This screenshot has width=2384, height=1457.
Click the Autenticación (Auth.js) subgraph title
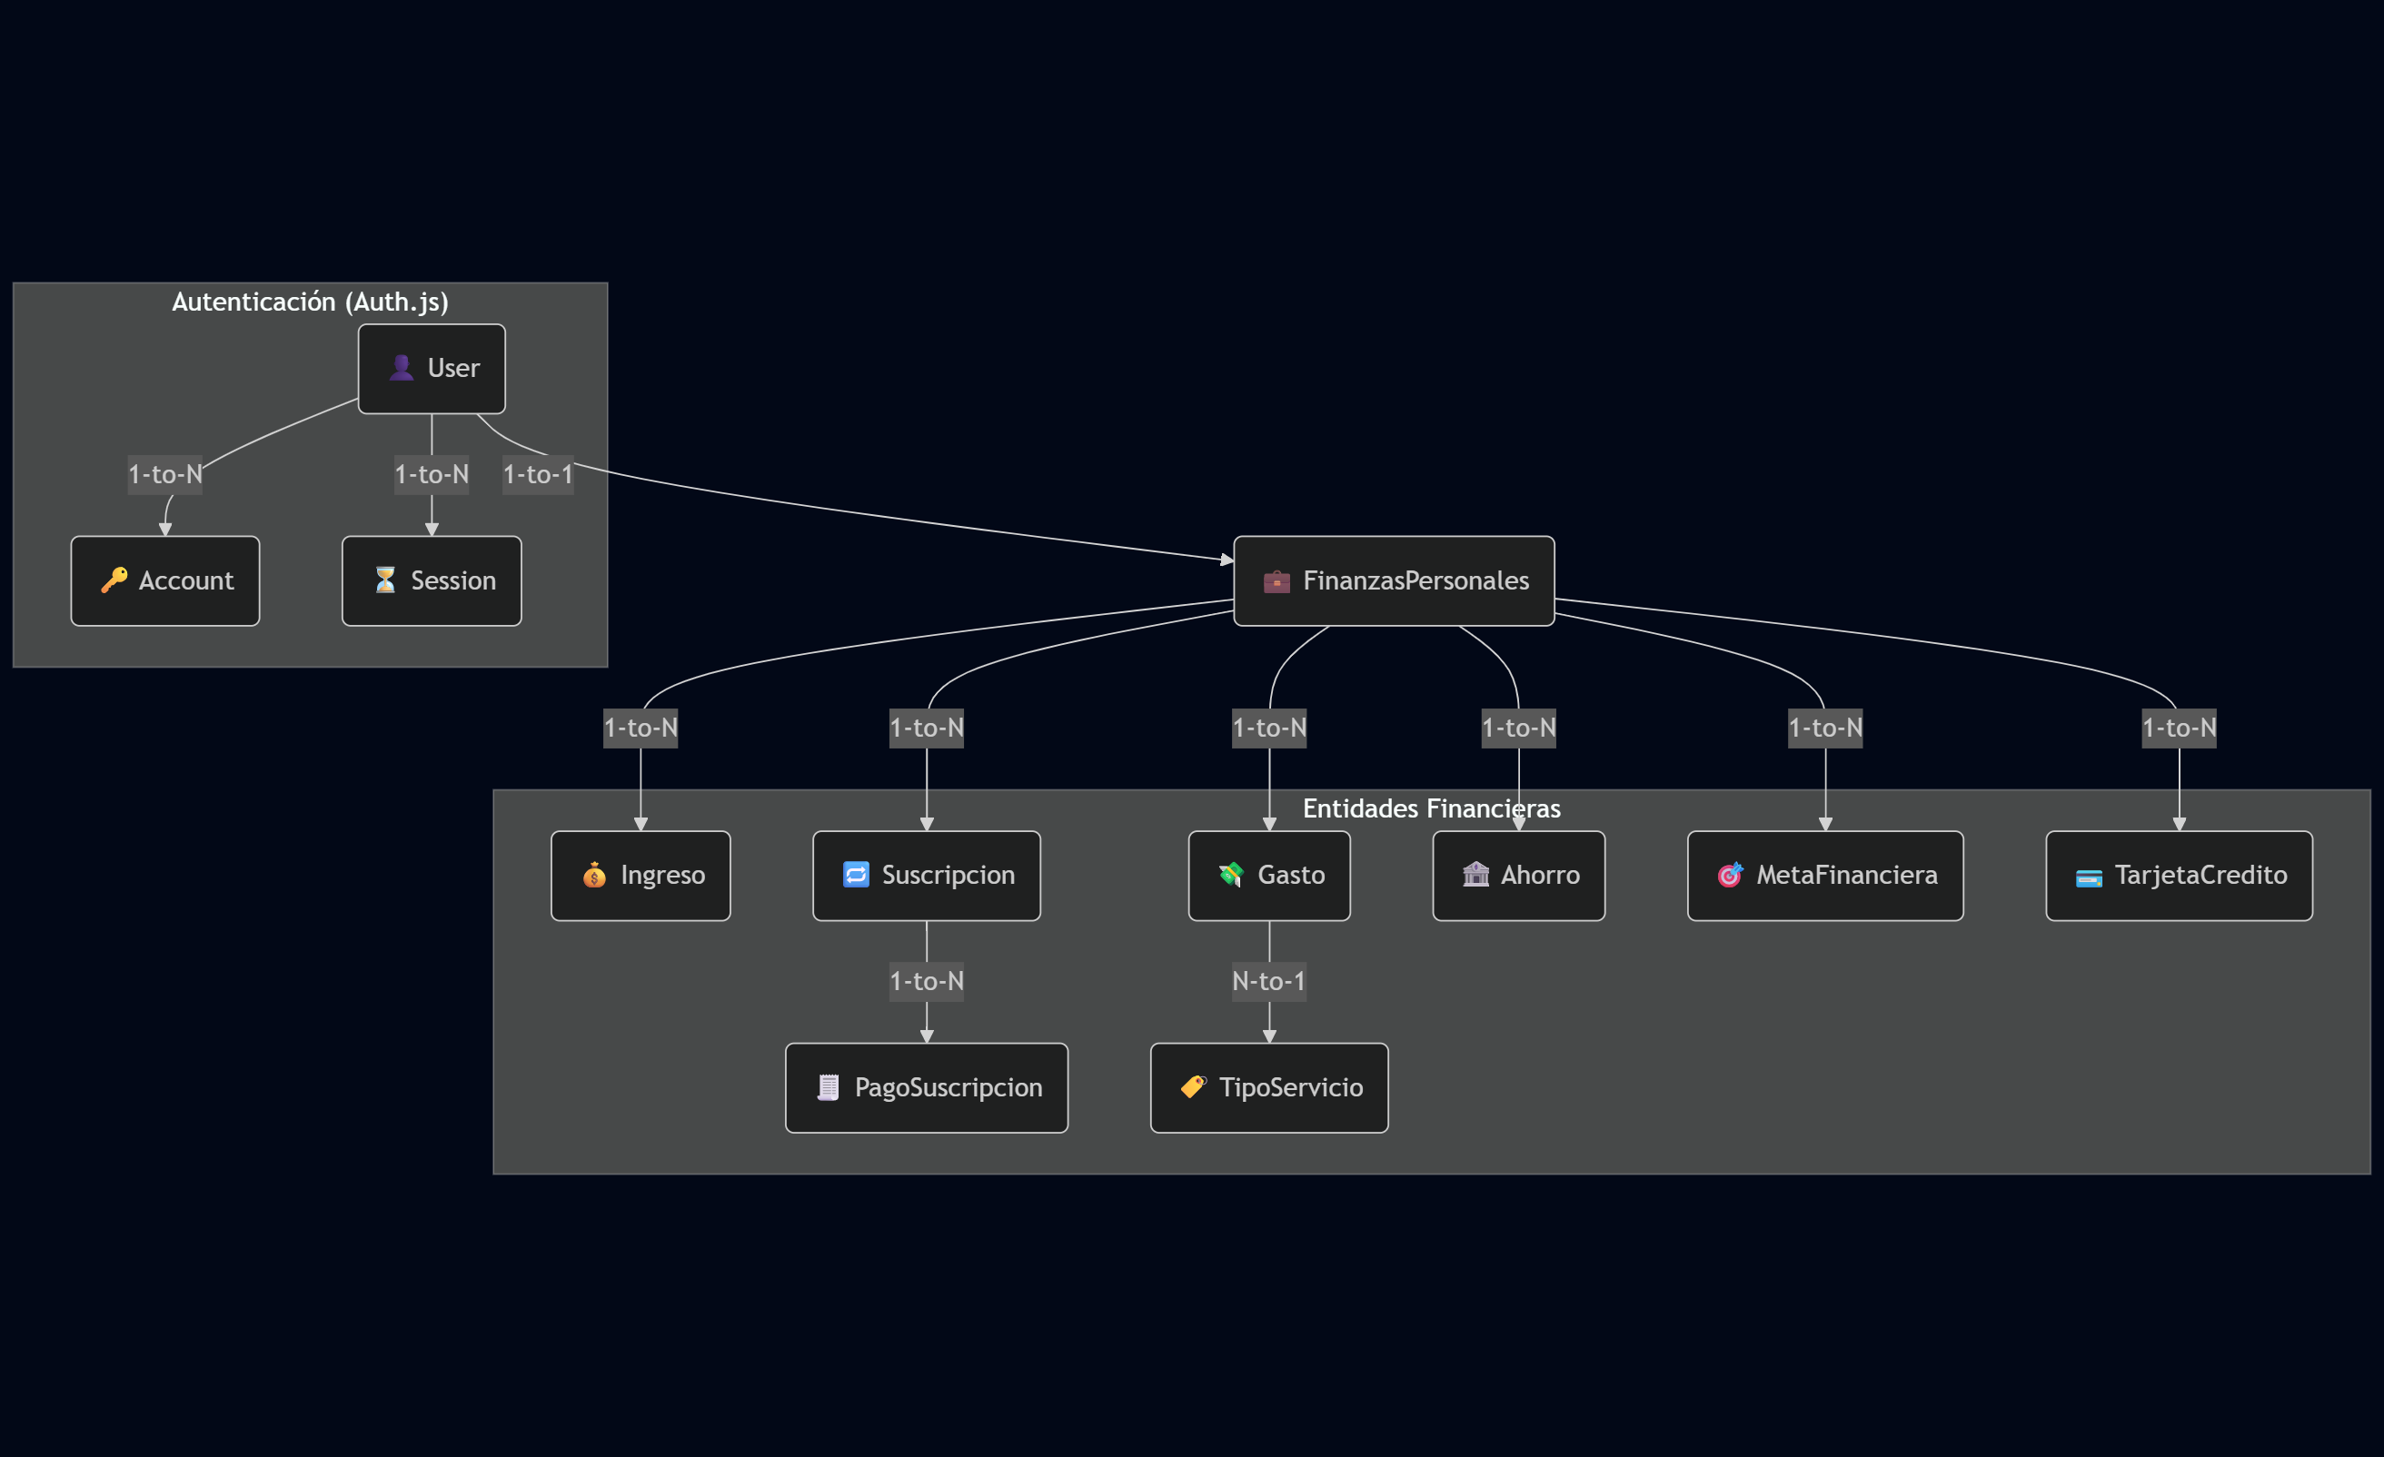311,302
